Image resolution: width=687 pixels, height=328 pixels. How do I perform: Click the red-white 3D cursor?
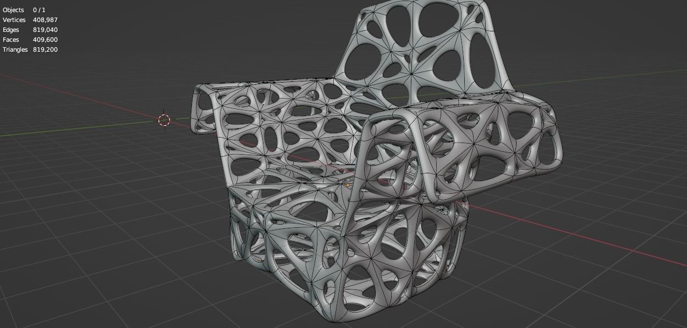[x=164, y=120]
